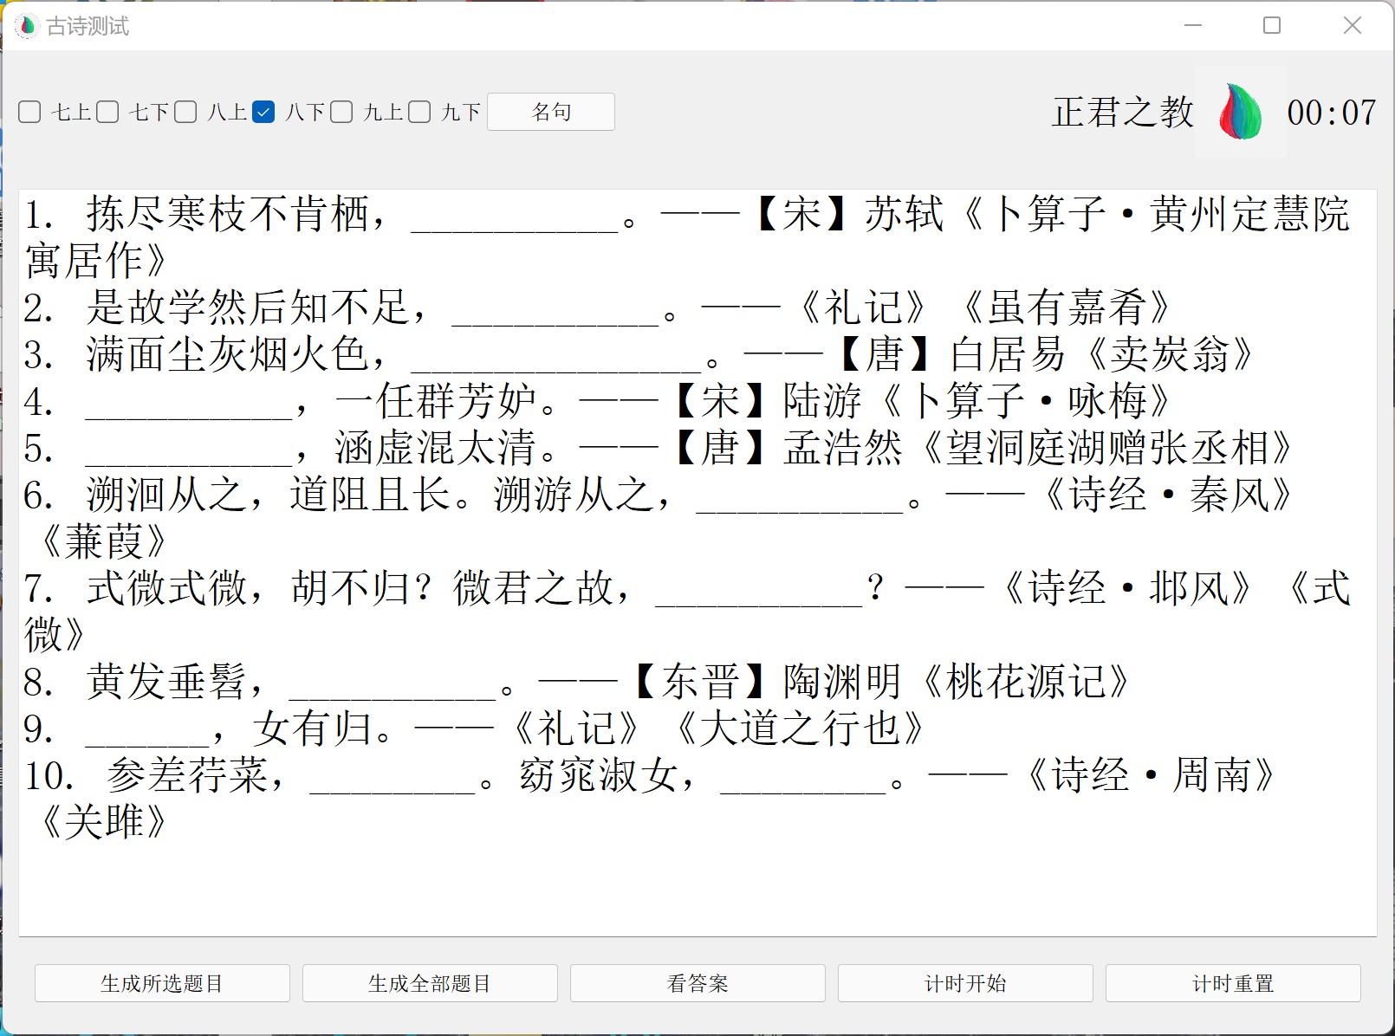Click the 《虽有嘉肴》 title text
Image resolution: width=1395 pixels, height=1036 pixels.
1067,308
